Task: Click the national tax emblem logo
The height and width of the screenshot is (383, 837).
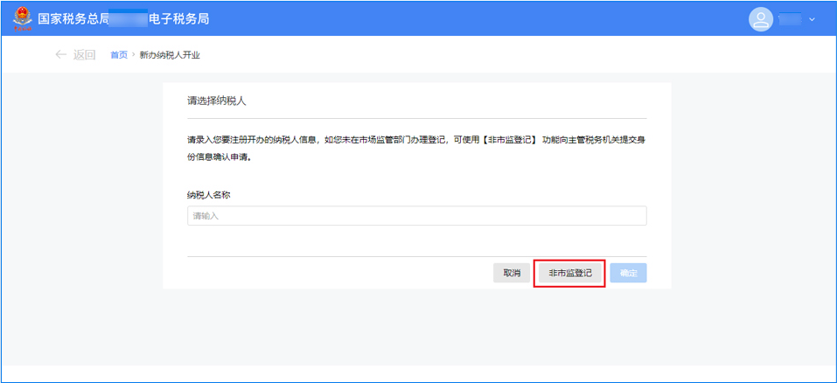Action: 21,18
